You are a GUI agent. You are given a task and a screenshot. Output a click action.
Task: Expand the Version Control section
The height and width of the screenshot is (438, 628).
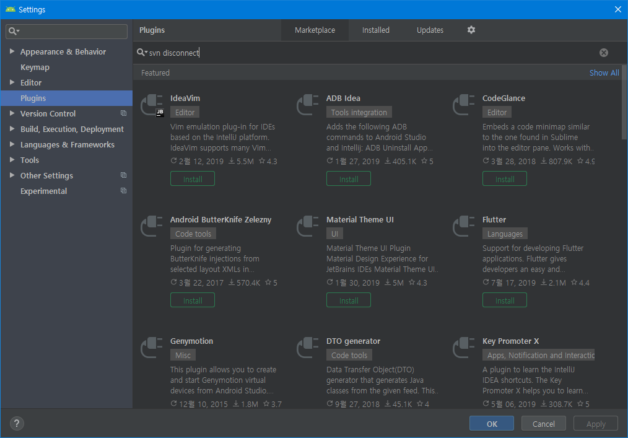(x=12, y=113)
